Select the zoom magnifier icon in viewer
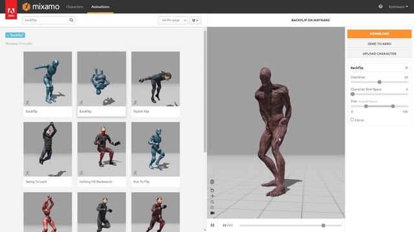414x232 pixels. (212, 202)
